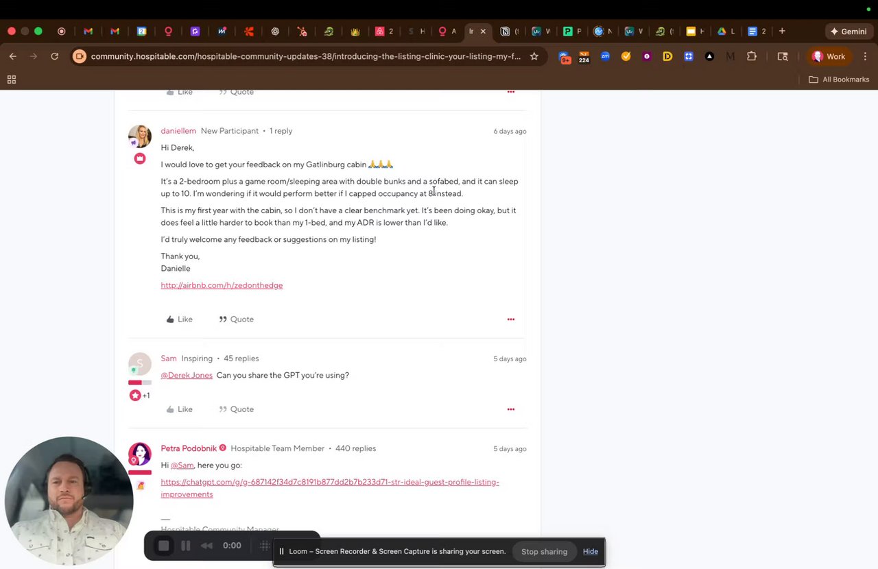Click the @Derek Jones mention
The image size is (878, 569).
187,375
